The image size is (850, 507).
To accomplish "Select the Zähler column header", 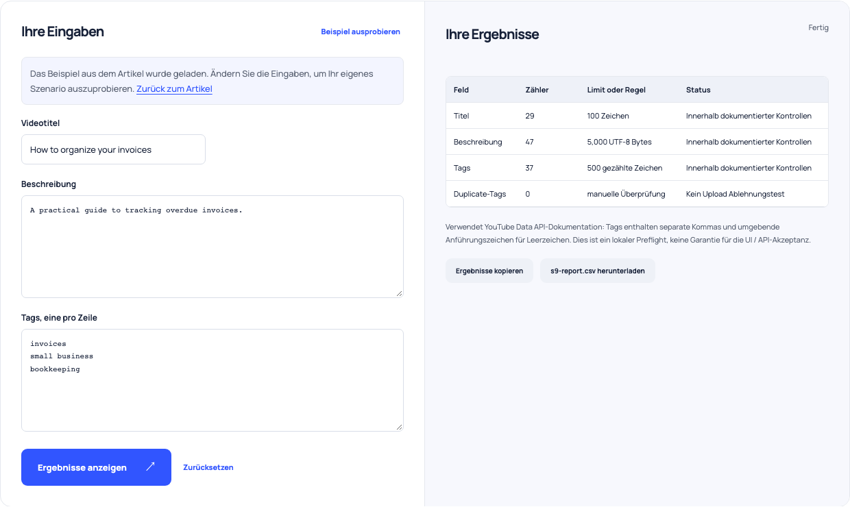I will point(537,90).
